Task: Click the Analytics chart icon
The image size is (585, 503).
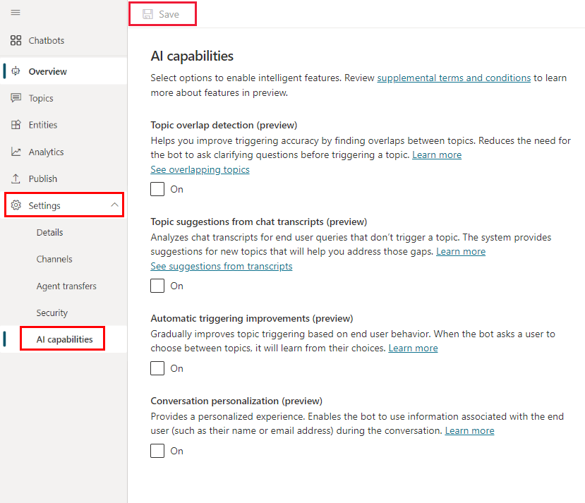Action: click(16, 152)
